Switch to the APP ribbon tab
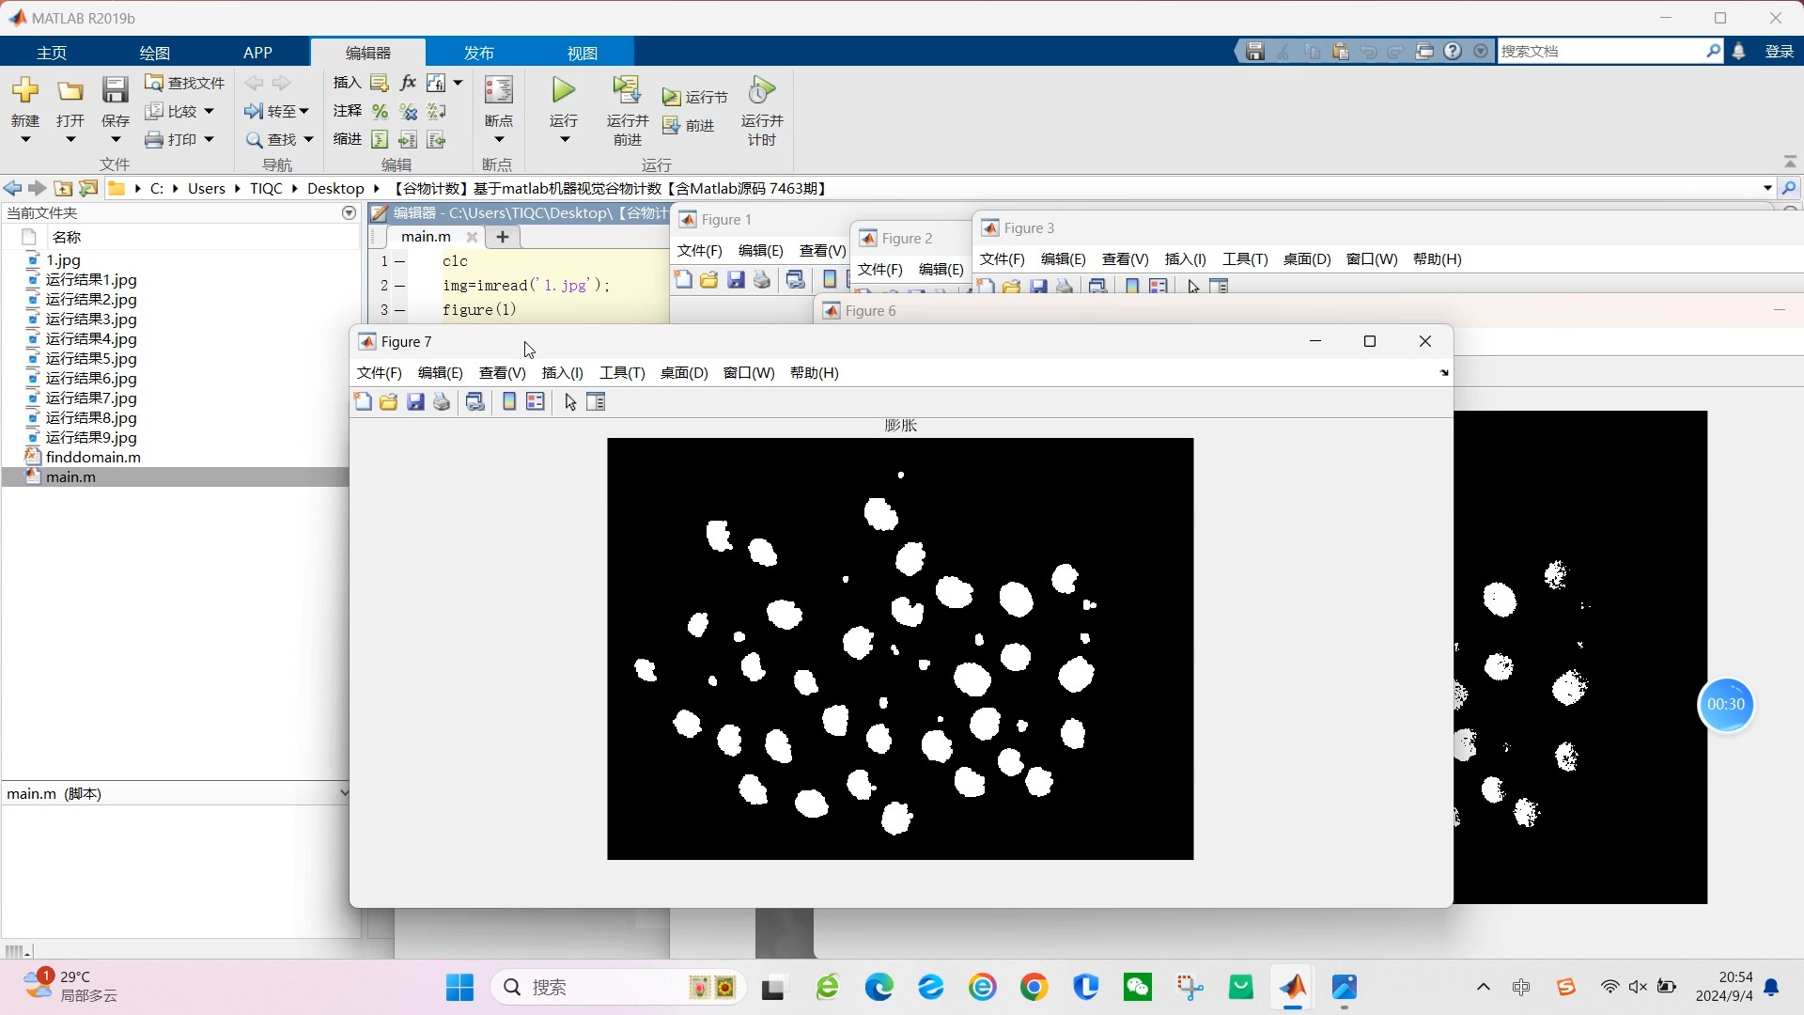 [257, 53]
